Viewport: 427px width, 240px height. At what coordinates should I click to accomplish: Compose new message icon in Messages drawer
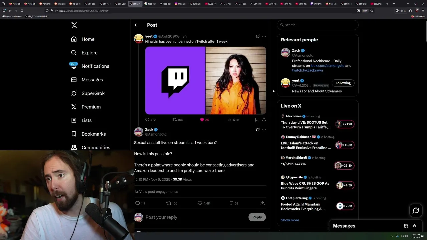406,226
